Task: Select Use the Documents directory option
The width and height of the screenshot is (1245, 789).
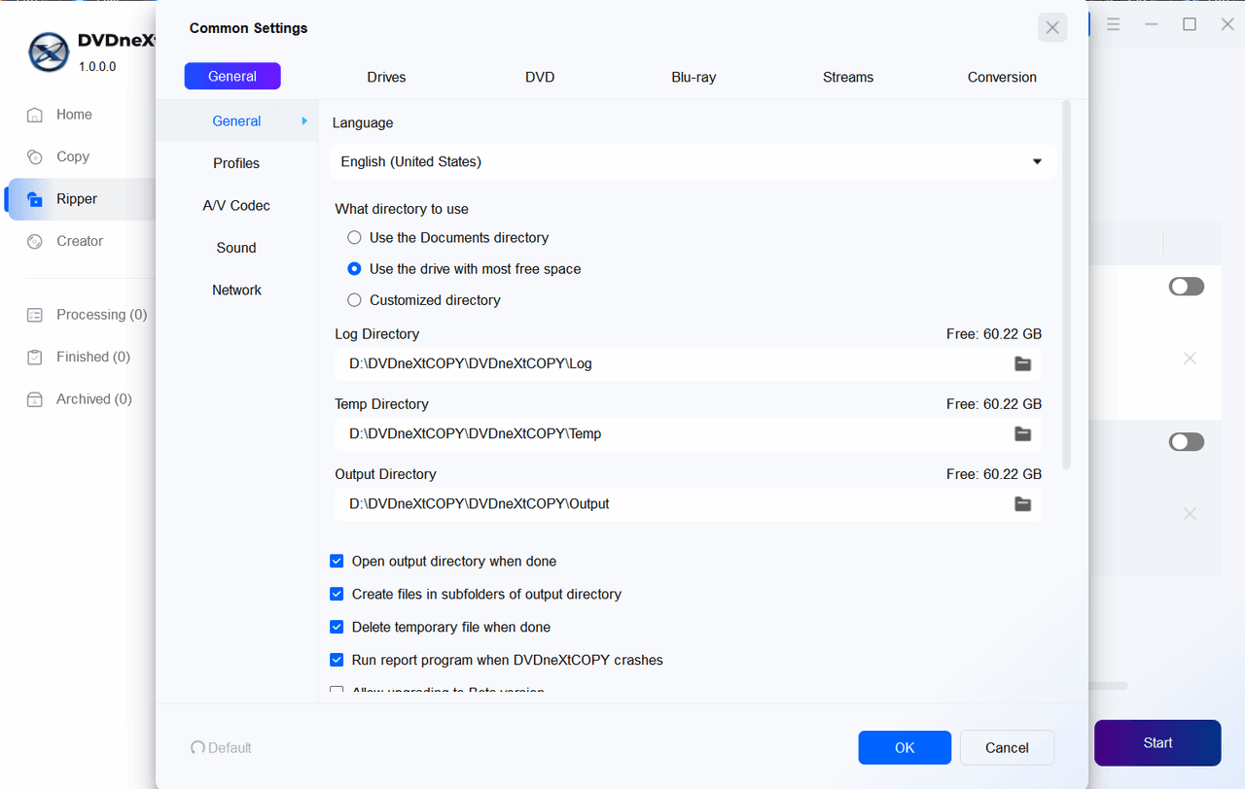Action: 354,237
